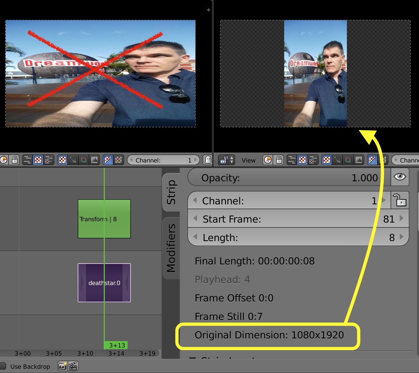The image size is (419, 373).
Task: Choose Image Preview display mode in the left header
Action: click(x=62, y=160)
